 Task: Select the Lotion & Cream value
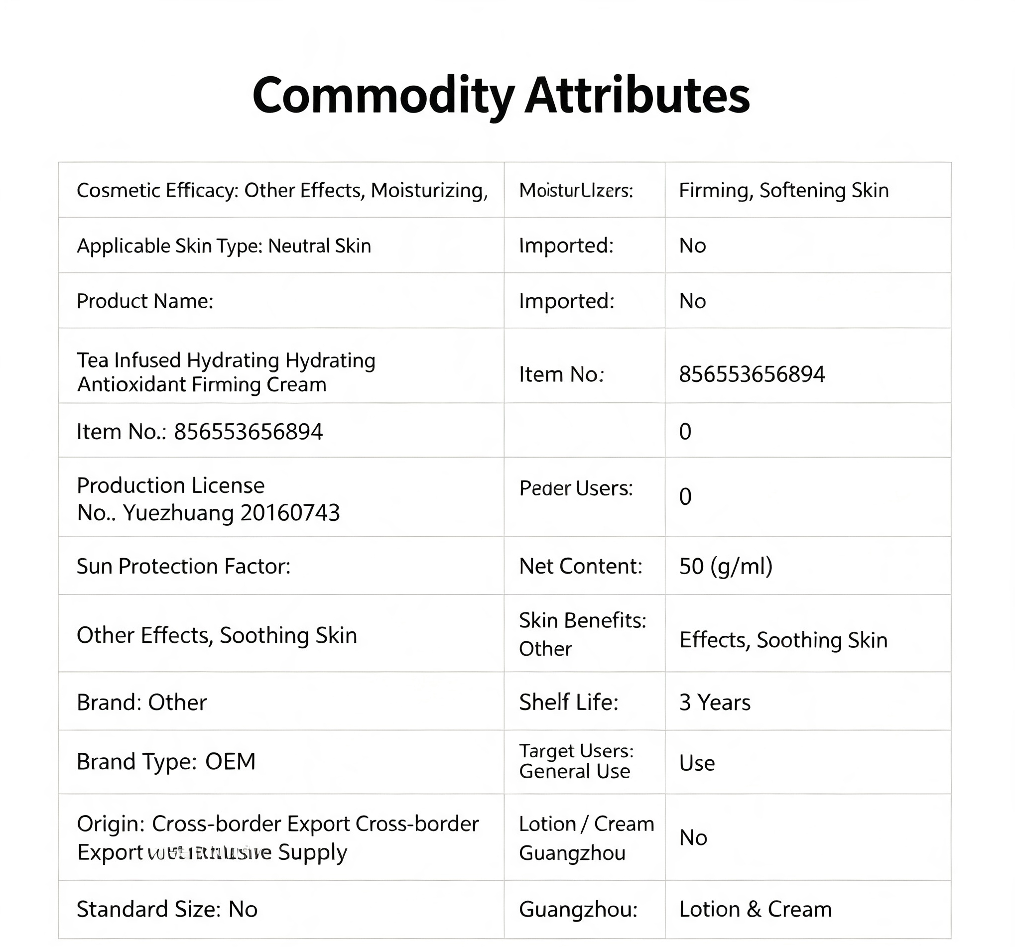[755, 909]
